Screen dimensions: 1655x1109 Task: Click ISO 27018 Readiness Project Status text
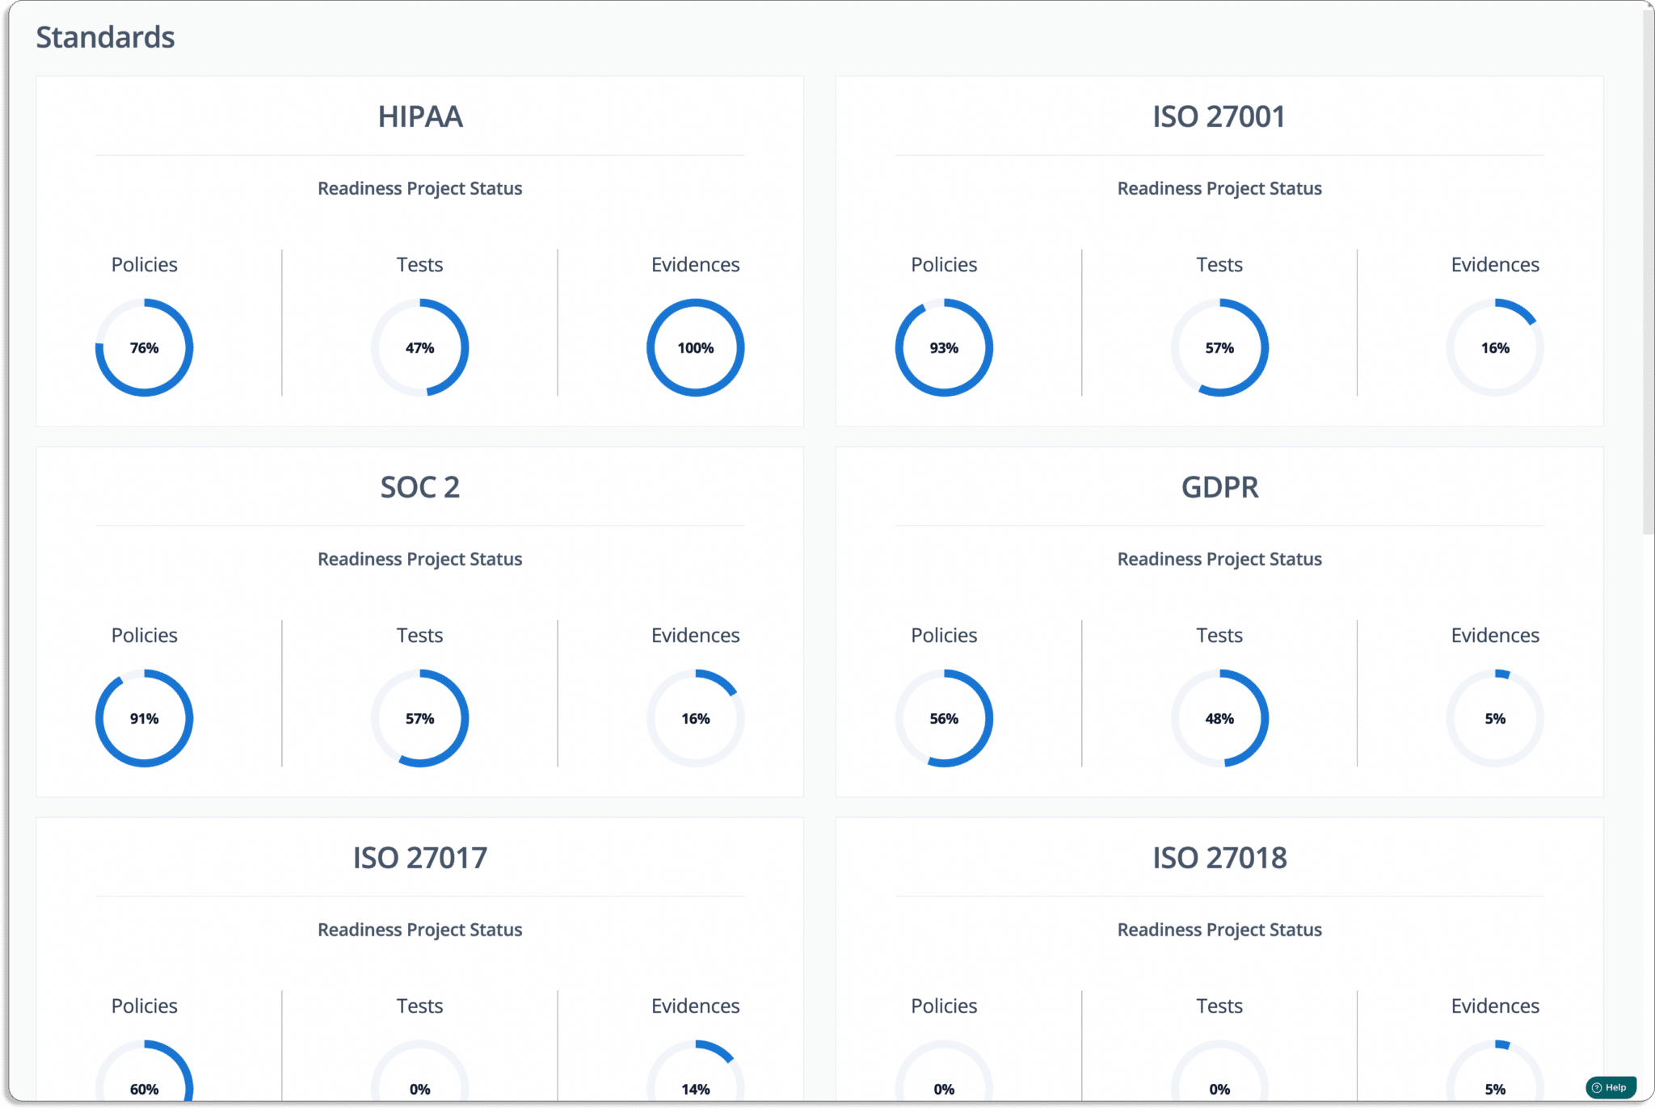coord(1219,930)
